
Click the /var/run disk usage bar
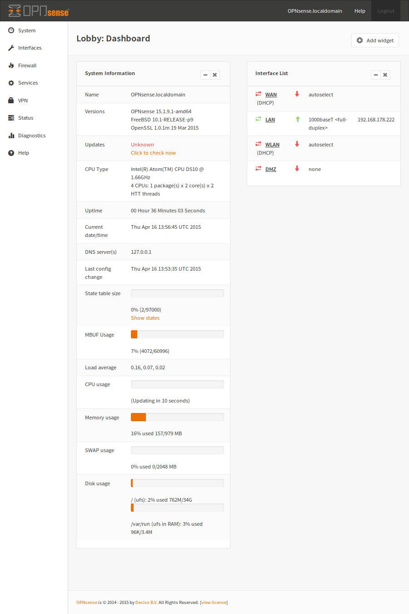pos(177,508)
